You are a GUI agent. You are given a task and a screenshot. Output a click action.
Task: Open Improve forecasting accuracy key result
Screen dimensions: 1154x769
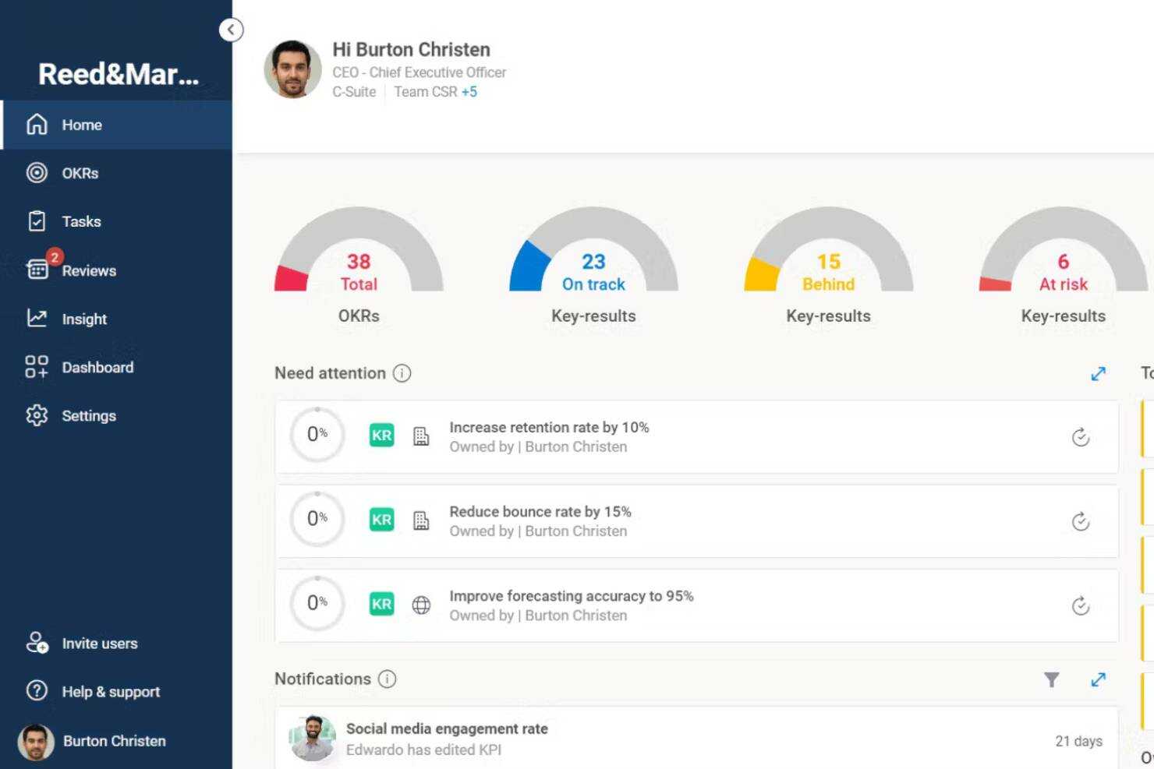(571, 596)
